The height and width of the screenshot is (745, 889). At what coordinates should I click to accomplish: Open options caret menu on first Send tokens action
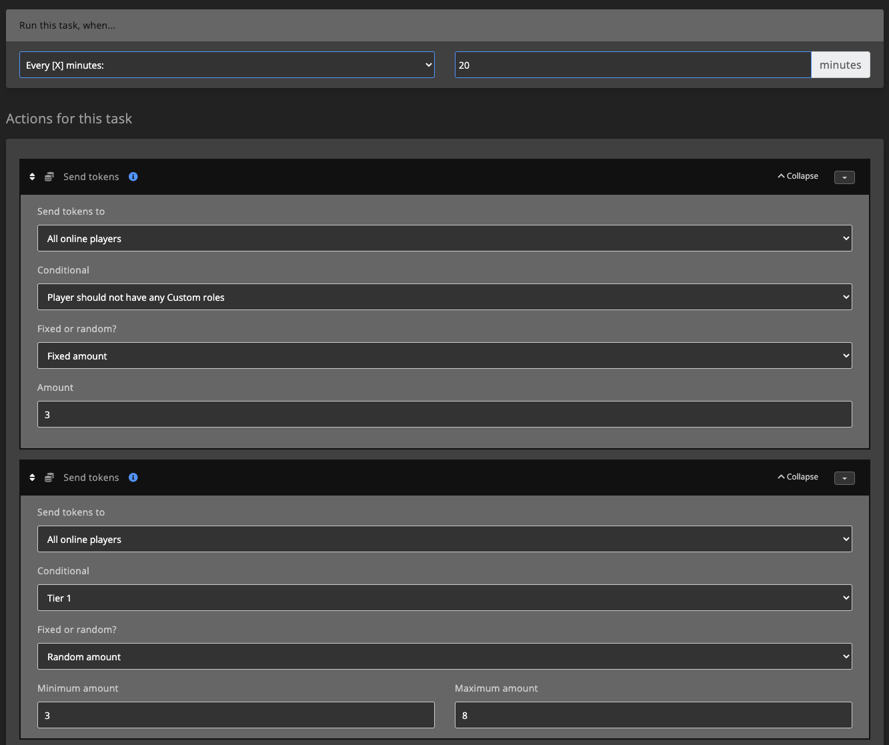tap(844, 177)
